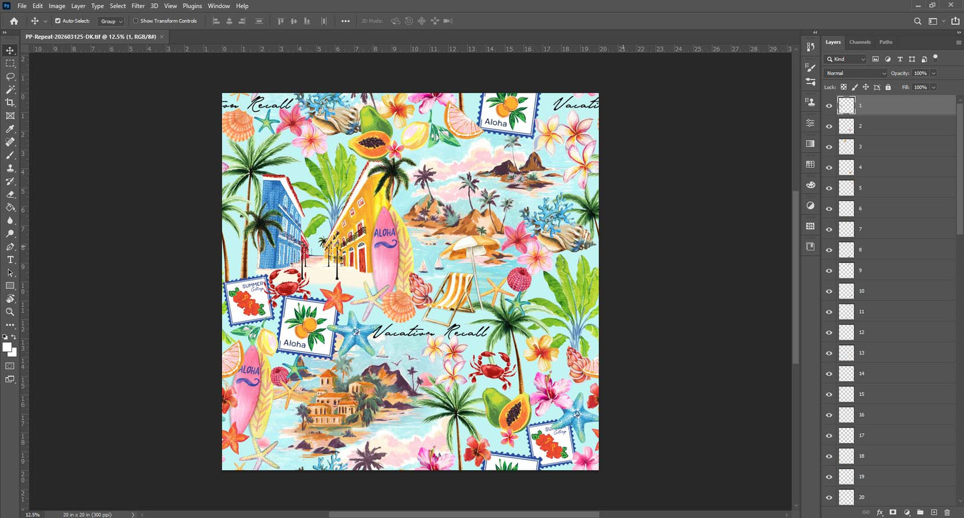This screenshot has height=518, width=964.
Task: Select the Eraser tool
Action: [10, 194]
